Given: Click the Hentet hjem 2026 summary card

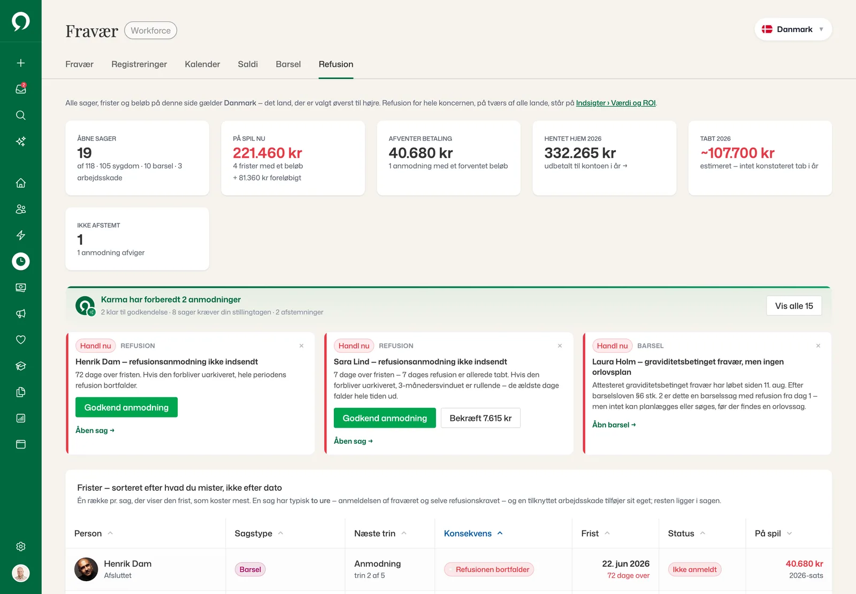Looking at the screenshot, I should [x=605, y=158].
